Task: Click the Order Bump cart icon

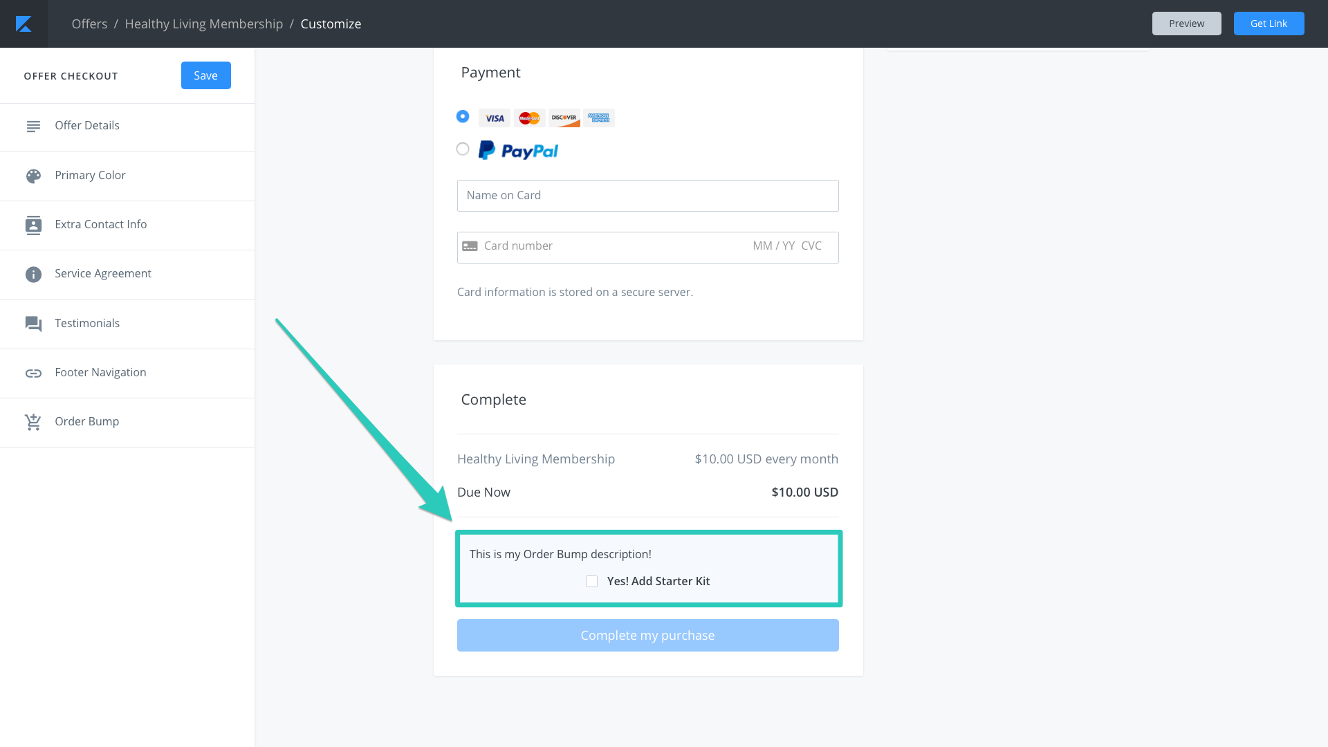Action: (x=33, y=422)
